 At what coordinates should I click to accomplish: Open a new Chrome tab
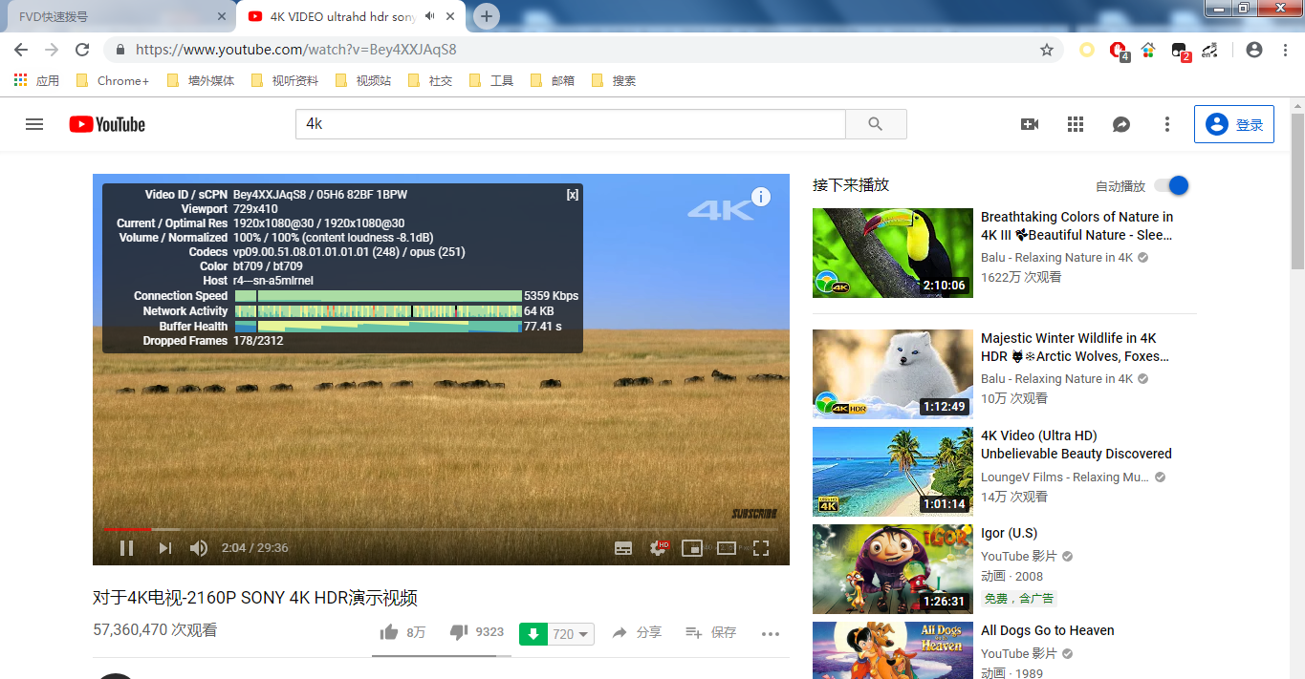[487, 16]
